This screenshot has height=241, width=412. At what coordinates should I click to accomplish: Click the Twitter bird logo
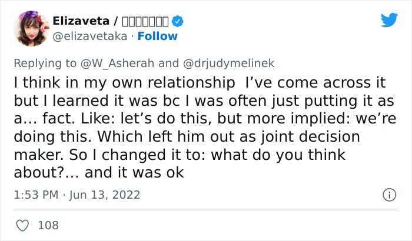[x=389, y=21]
